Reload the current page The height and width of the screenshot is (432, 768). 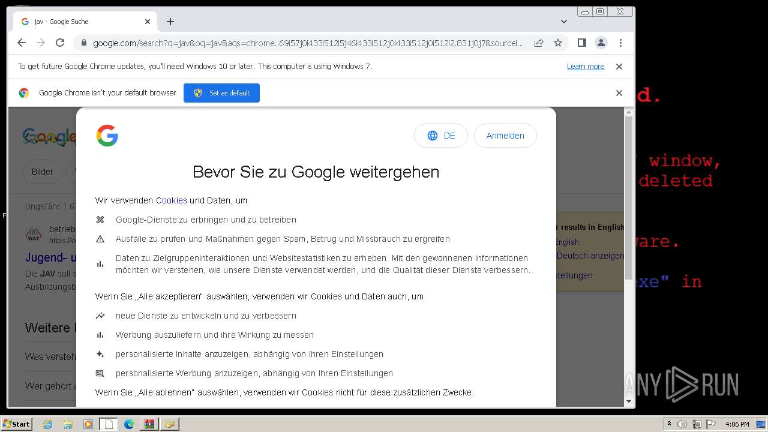[x=60, y=43]
